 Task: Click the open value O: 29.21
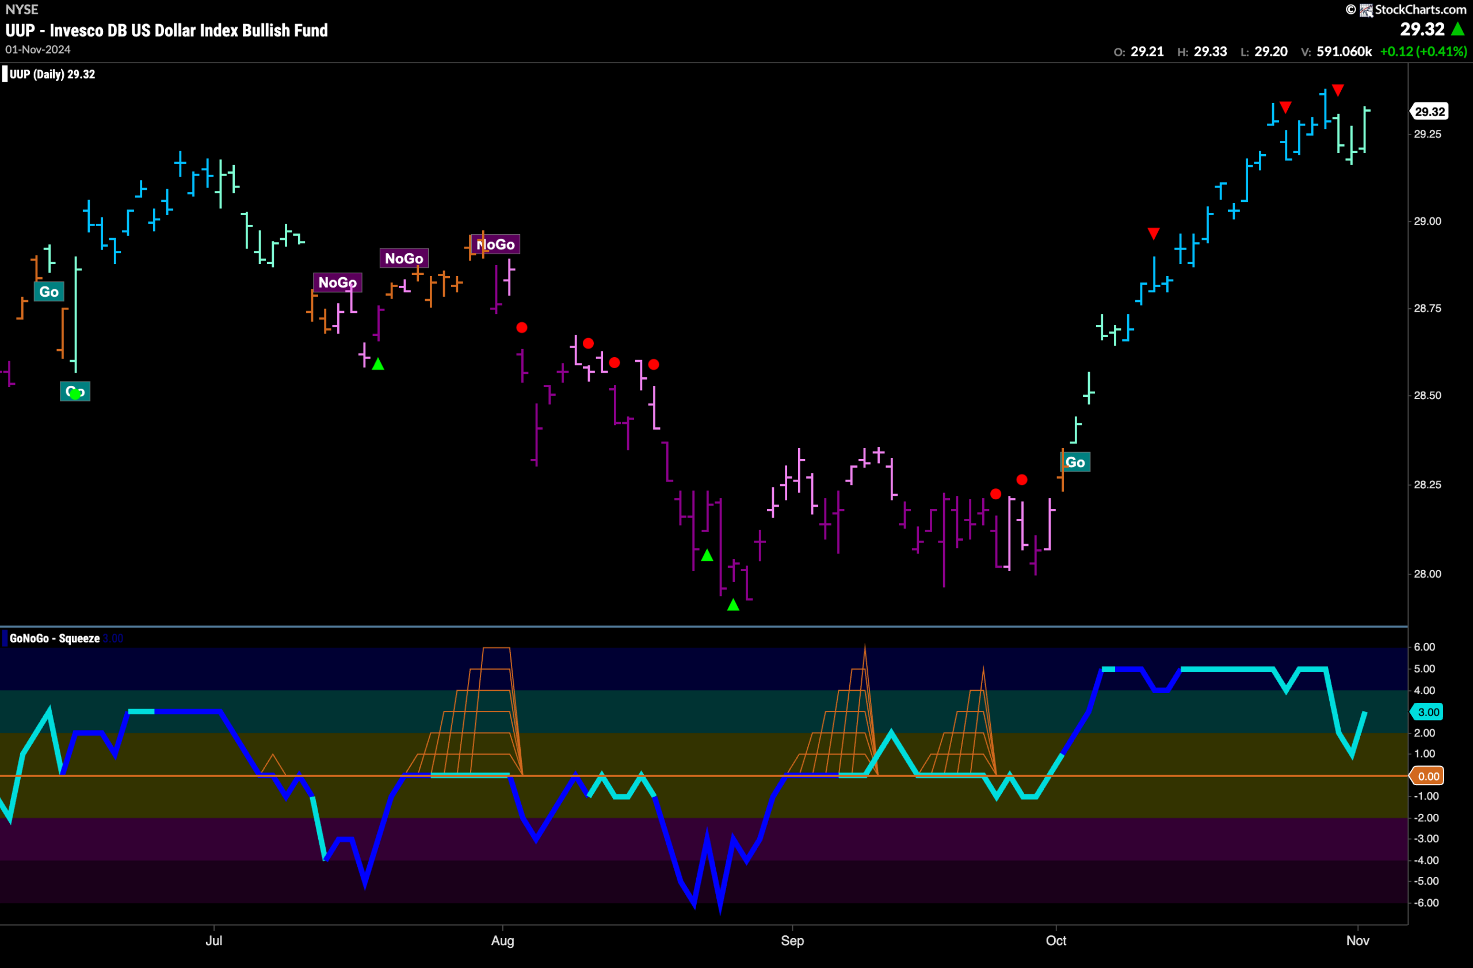click(1139, 51)
